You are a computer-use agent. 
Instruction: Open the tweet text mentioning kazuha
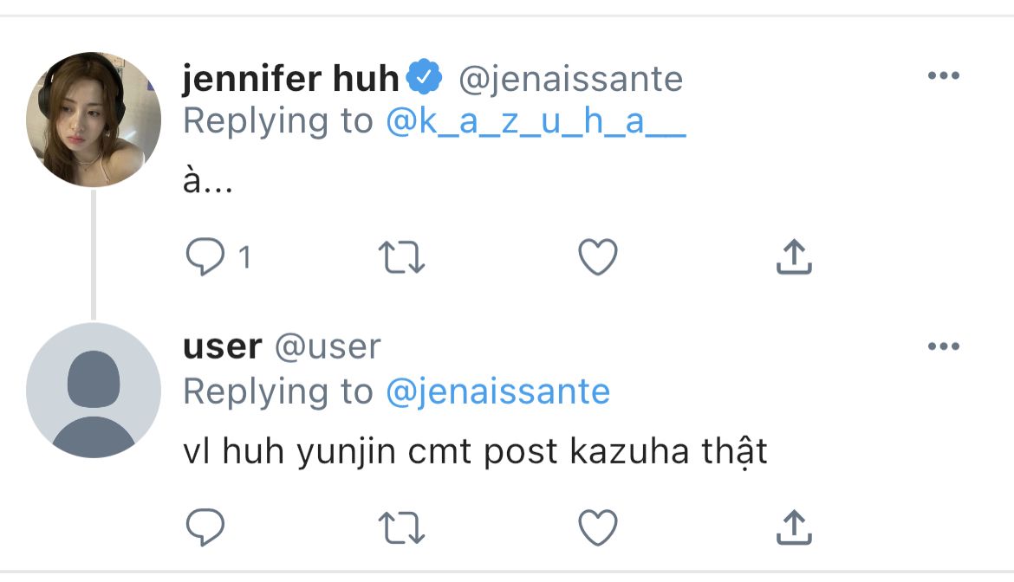475,453
